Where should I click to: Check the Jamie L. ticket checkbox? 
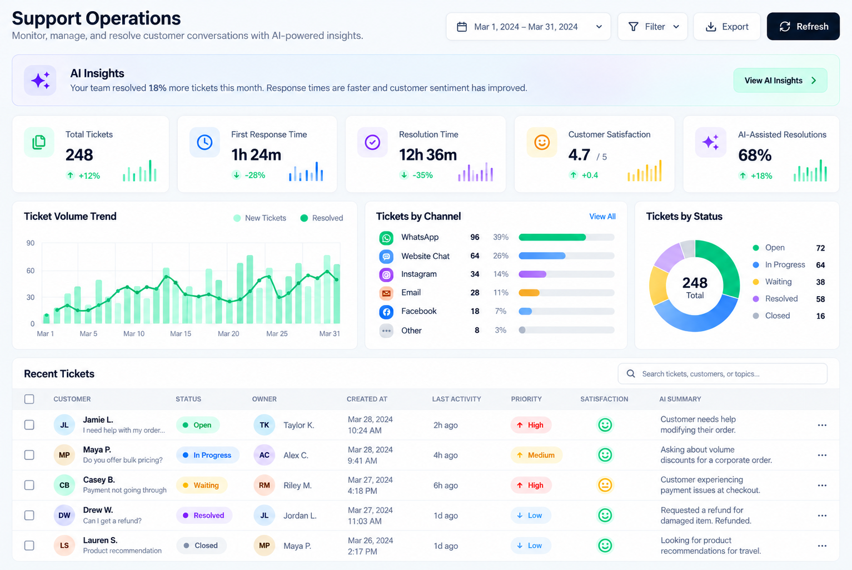pyautogui.click(x=29, y=425)
